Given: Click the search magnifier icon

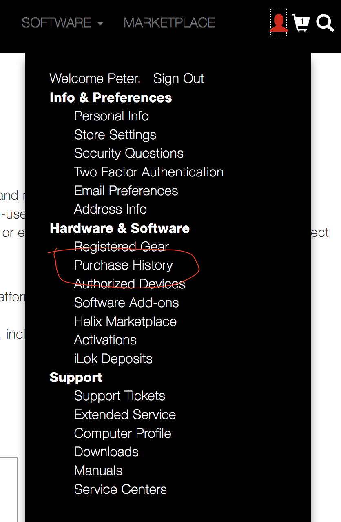Looking at the screenshot, I should [325, 23].
